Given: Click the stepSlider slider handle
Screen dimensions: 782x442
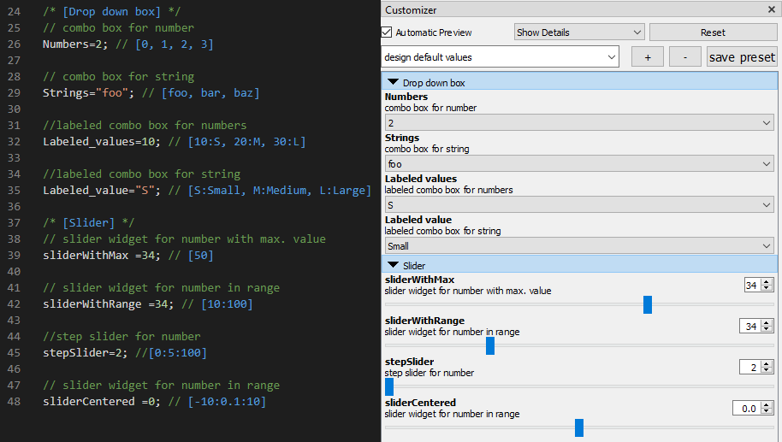Looking at the screenshot, I should (389, 386).
